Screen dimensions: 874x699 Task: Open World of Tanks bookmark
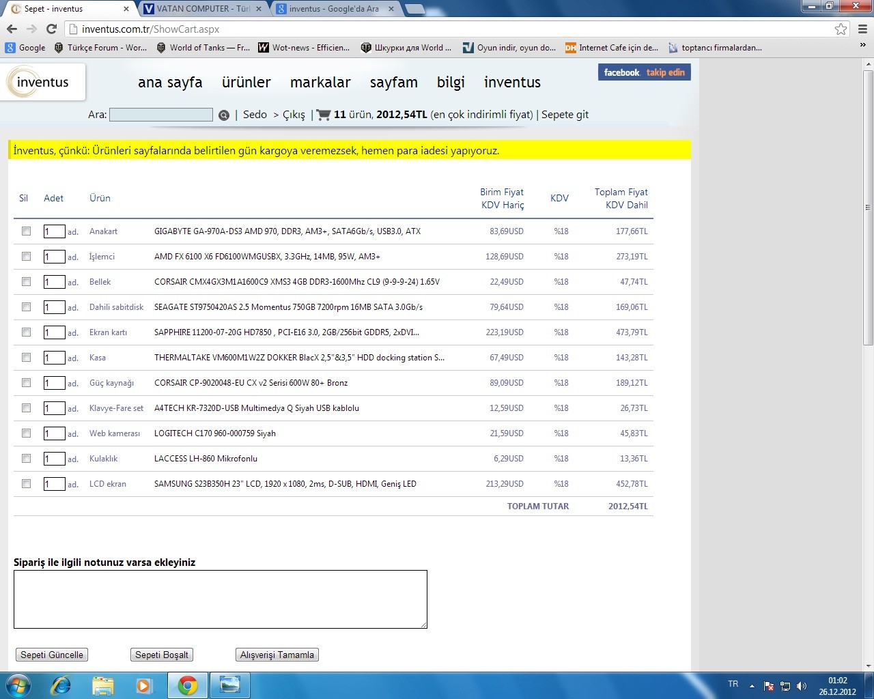pyautogui.click(x=203, y=48)
